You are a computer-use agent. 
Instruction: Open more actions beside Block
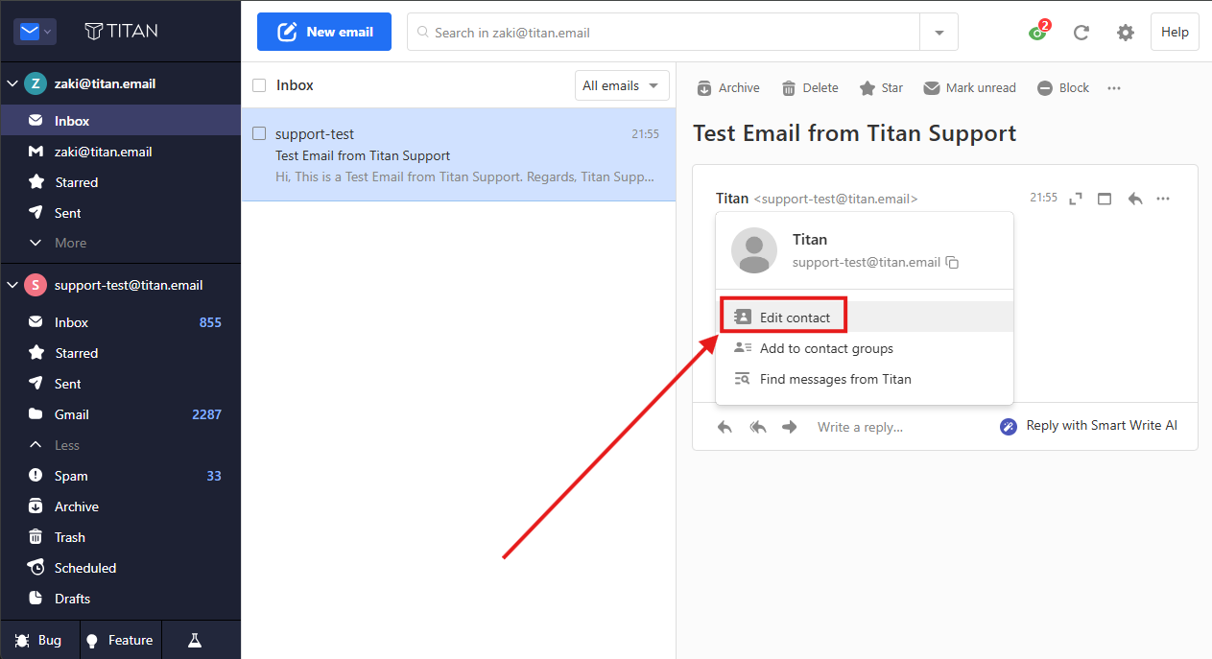click(x=1114, y=87)
